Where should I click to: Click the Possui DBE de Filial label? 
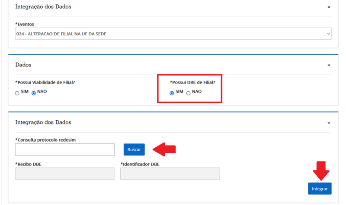click(x=192, y=82)
